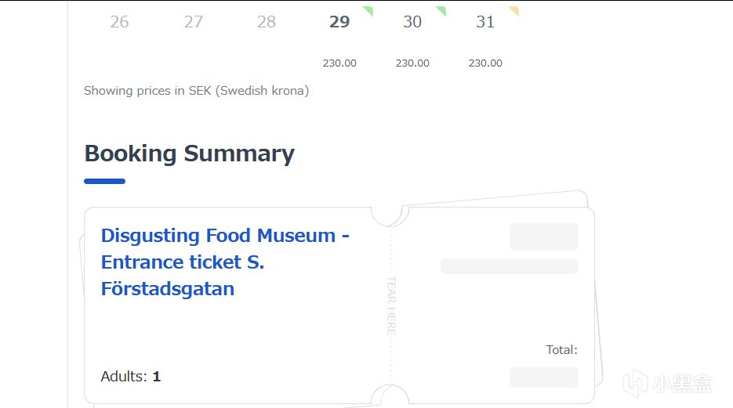
Task: Click the TEAR HERE perforation text
Action: (391, 305)
